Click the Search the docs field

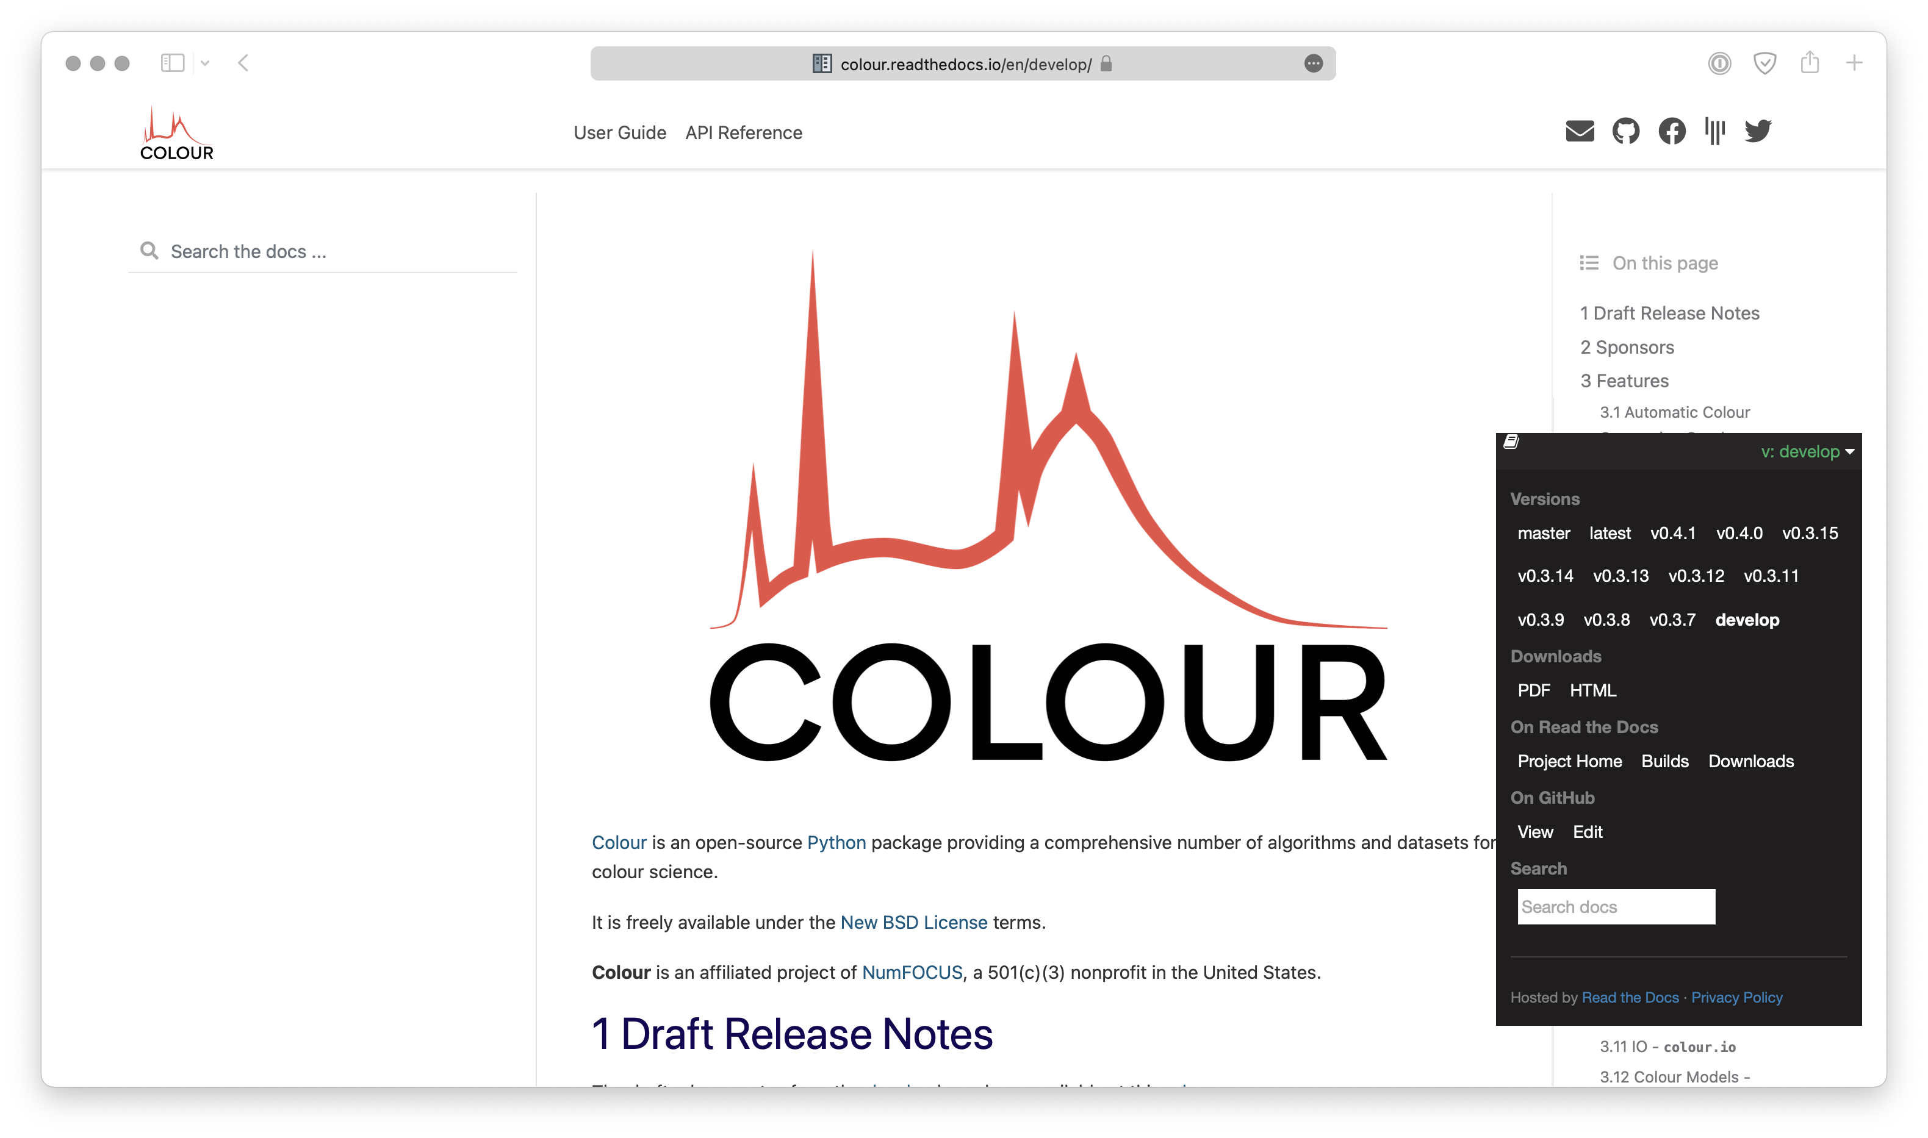click(x=330, y=251)
